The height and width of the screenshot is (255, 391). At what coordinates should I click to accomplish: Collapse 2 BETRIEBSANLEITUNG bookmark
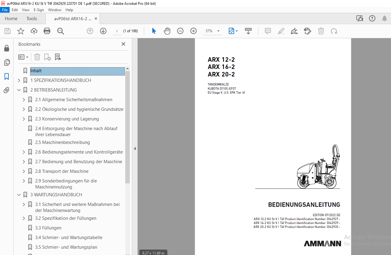pos(19,90)
